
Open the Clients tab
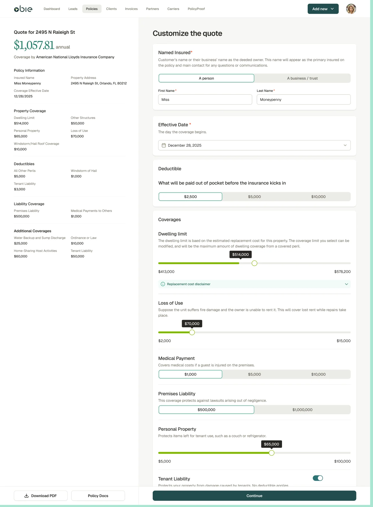111,9
